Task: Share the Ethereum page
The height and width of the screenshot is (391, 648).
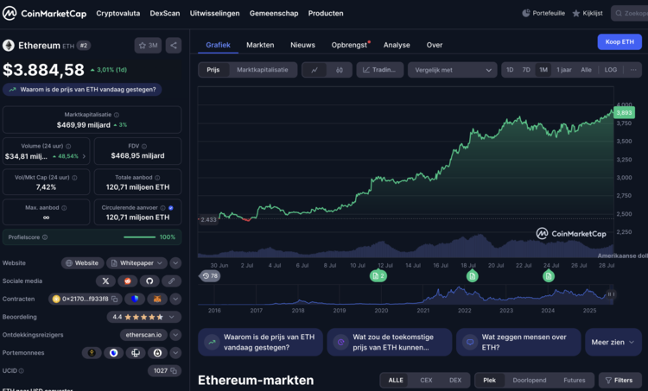Action: click(x=174, y=46)
